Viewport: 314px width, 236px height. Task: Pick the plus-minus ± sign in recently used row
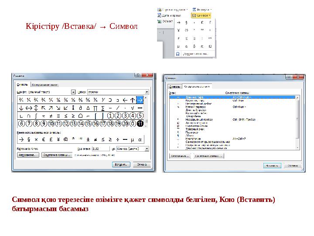tap(88, 139)
